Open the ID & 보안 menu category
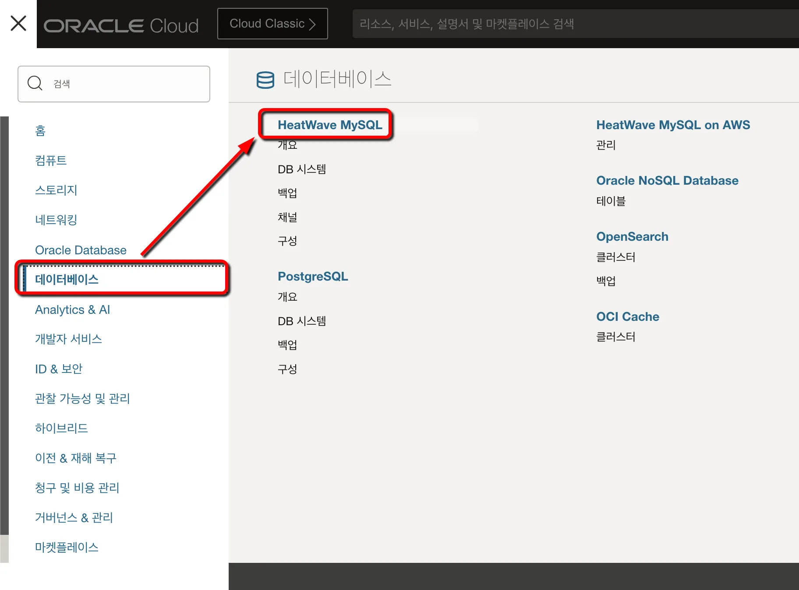The image size is (799, 590). pos(59,369)
